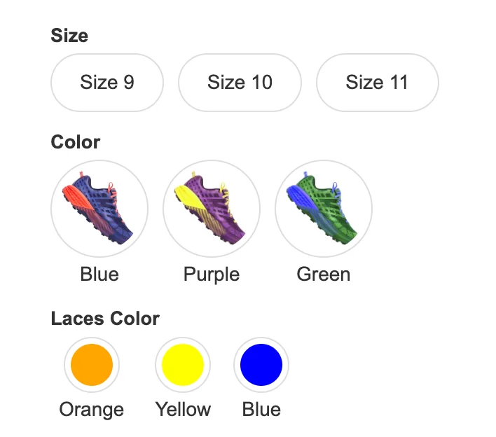The width and height of the screenshot is (496, 437).
Task: Click the orange heel of the blue sneaker
Action: click(x=77, y=196)
